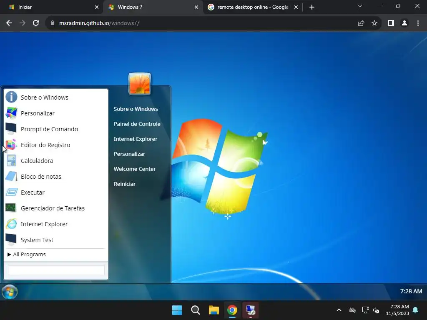
Task: Open the tab search dropdown arrow
Action: tap(360, 6)
